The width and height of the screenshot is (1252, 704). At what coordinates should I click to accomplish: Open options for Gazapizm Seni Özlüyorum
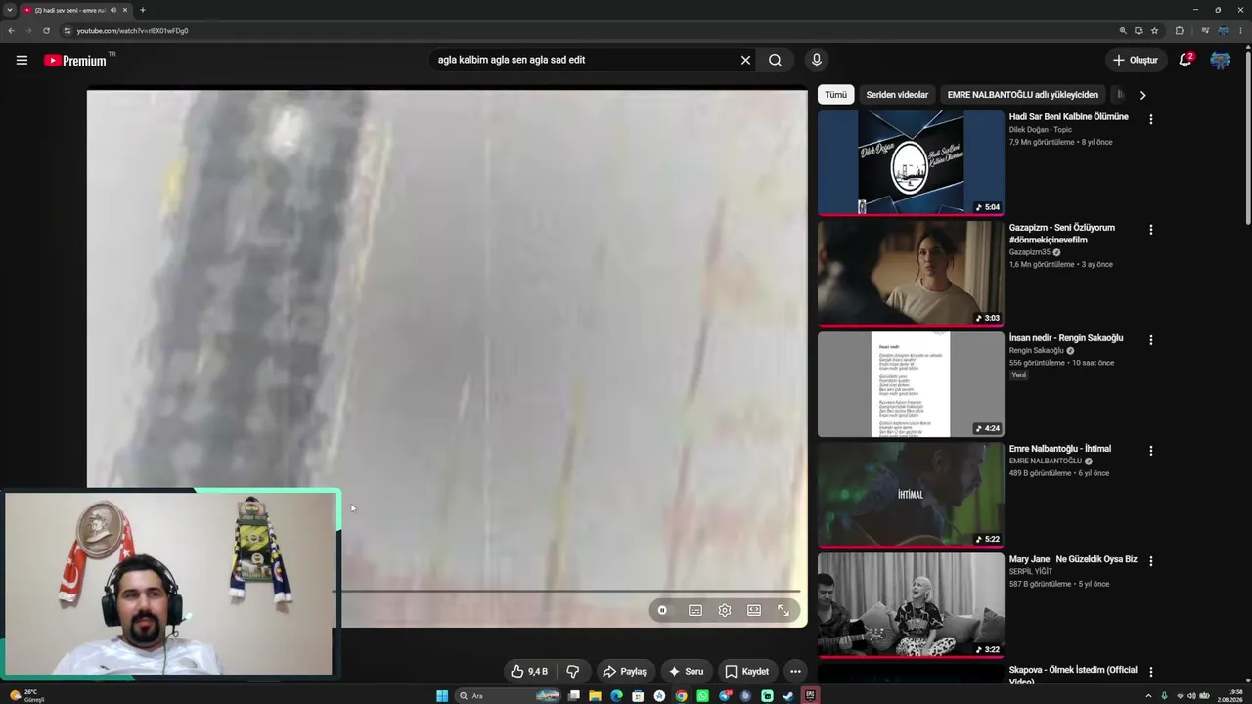pos(1150,230)
